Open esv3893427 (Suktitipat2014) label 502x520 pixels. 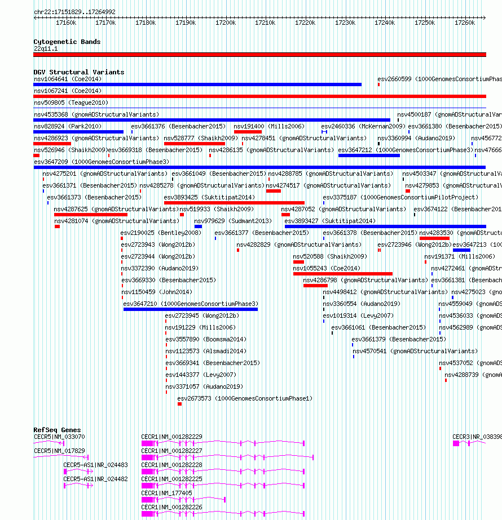coord(330,221)
